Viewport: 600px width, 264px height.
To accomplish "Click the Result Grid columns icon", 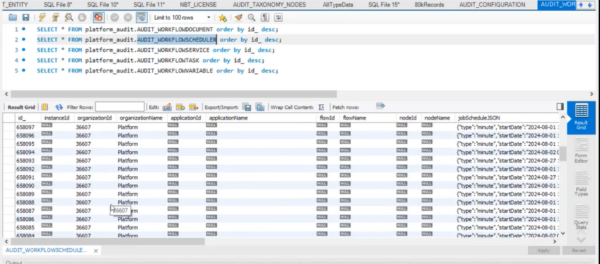I will point(45,107).
